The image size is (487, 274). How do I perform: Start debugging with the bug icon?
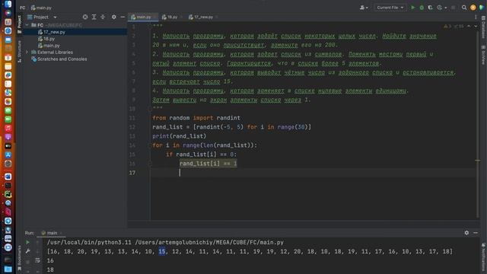pyautogui.click(x=422, y=8)
